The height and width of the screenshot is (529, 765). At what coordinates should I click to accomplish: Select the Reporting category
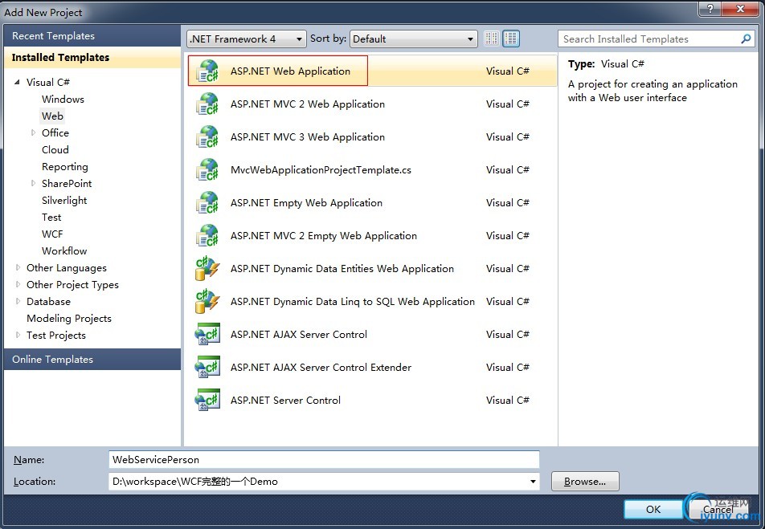[x=65, y=167]
